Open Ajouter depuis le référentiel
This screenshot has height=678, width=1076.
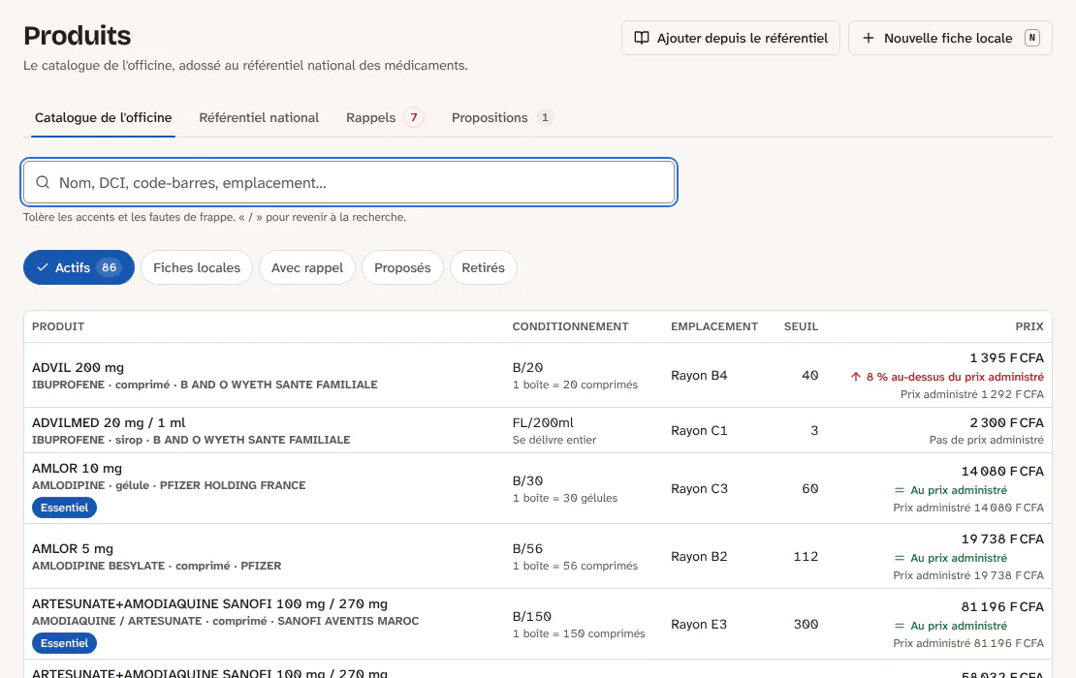pyautogui.click(x=730, y=38)
